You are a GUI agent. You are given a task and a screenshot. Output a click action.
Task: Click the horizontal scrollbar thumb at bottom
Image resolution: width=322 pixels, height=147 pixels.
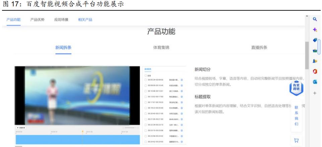coord(18,146)
